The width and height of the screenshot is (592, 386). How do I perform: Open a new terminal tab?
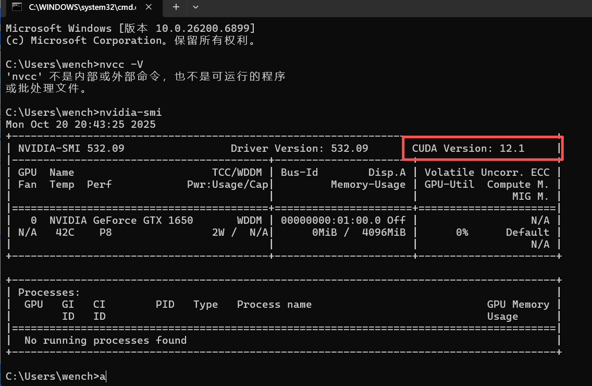click(176, 7)
